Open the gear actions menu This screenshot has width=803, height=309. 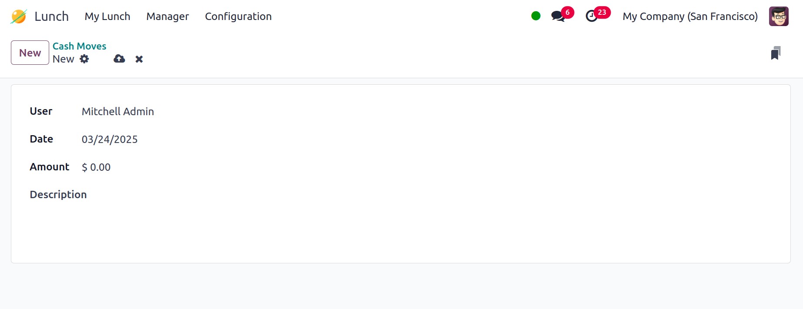coord(84,59)
